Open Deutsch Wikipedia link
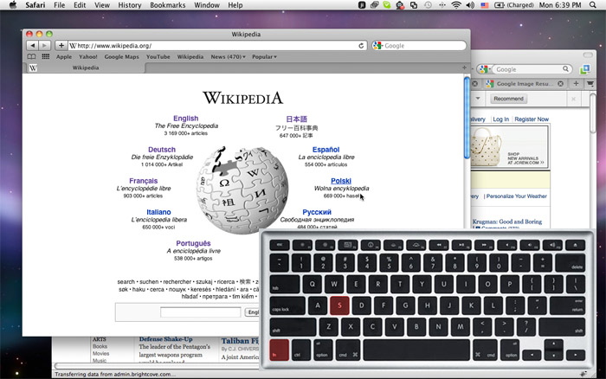 click(162, 150)
